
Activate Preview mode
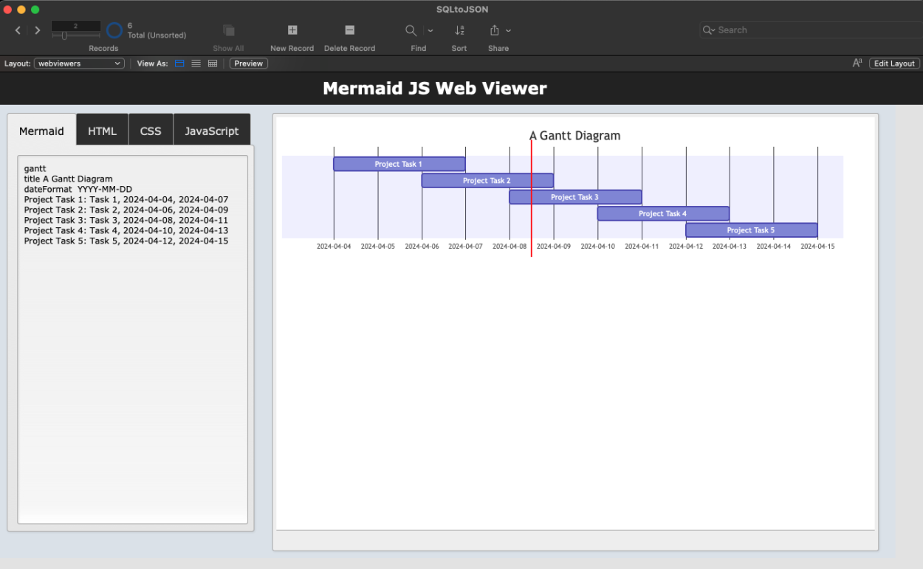248,63
